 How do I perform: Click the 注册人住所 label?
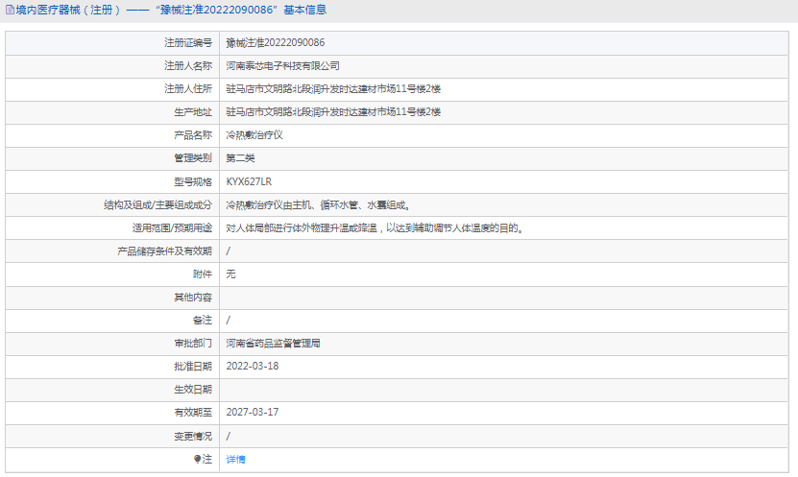[188, 89]
